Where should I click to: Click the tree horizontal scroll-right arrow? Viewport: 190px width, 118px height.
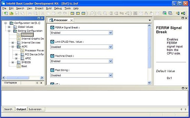(x=42, y=78)
